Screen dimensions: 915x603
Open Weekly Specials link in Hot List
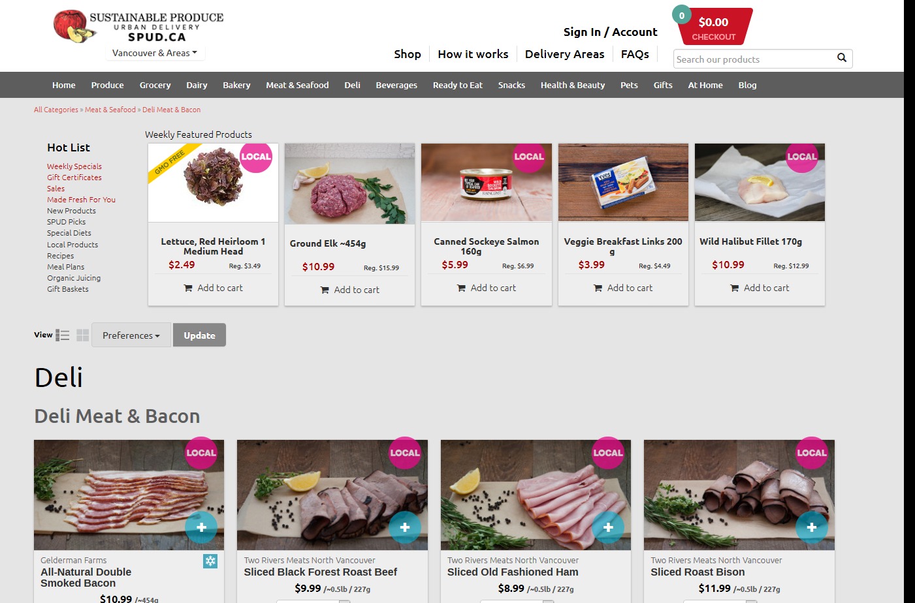click(74, 166)
